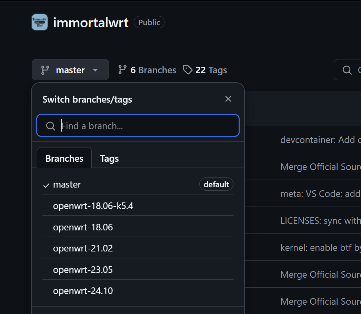Select the master branch entry
The image size is (361, 314).
138,184
